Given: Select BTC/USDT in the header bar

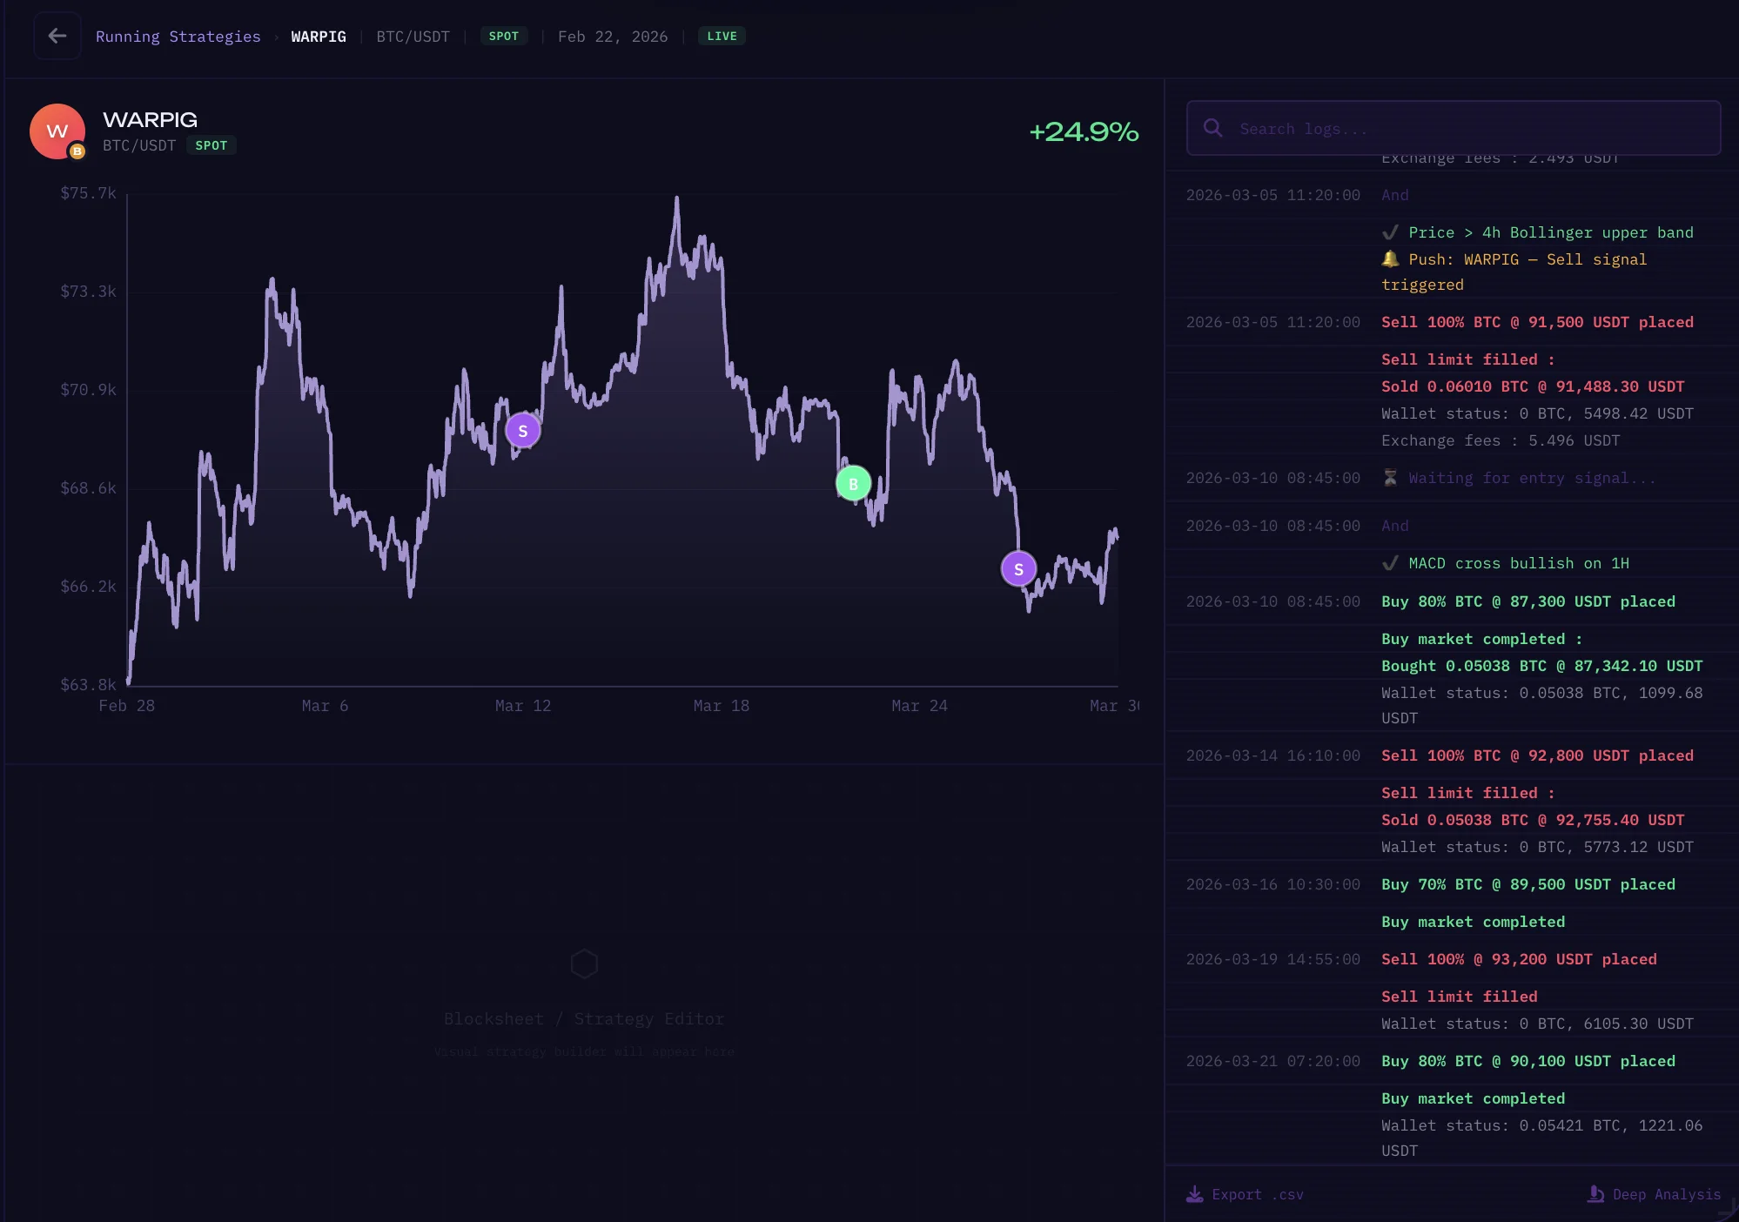Looking at the screenshot, I should pyautogui.click(x=413, y=36).
